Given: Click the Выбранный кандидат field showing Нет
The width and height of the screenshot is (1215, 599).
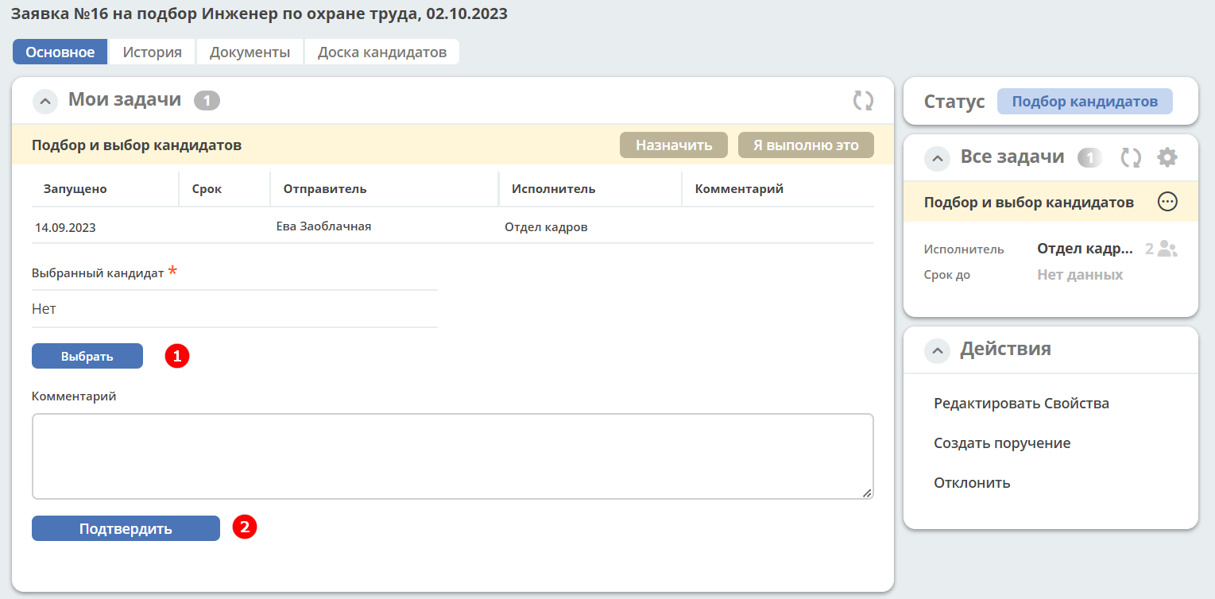Looking at the screenshot, I should (x=234, y=308).
